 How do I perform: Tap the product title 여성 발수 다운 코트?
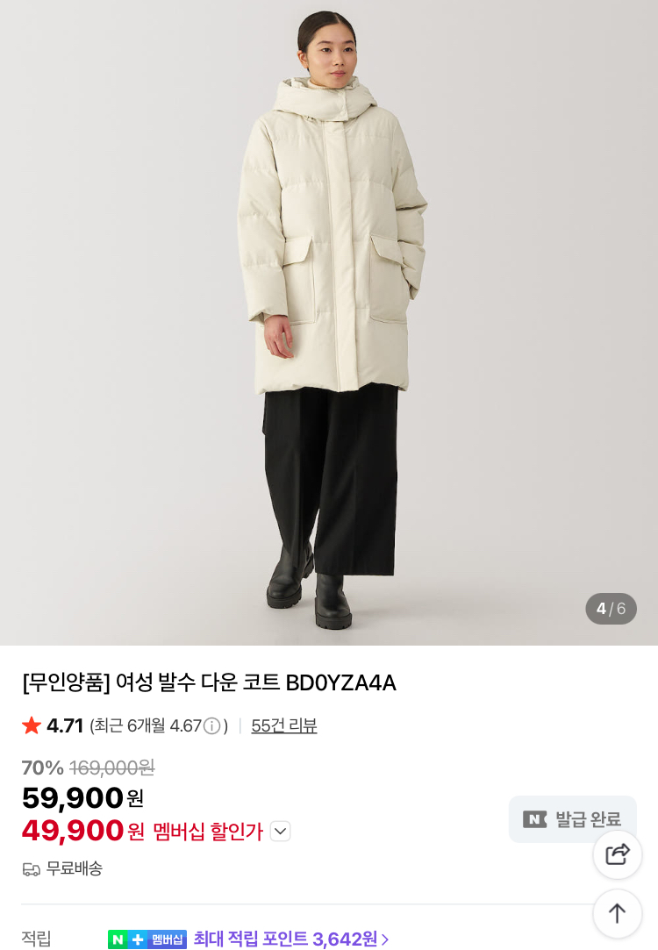(x=209, y=682)
